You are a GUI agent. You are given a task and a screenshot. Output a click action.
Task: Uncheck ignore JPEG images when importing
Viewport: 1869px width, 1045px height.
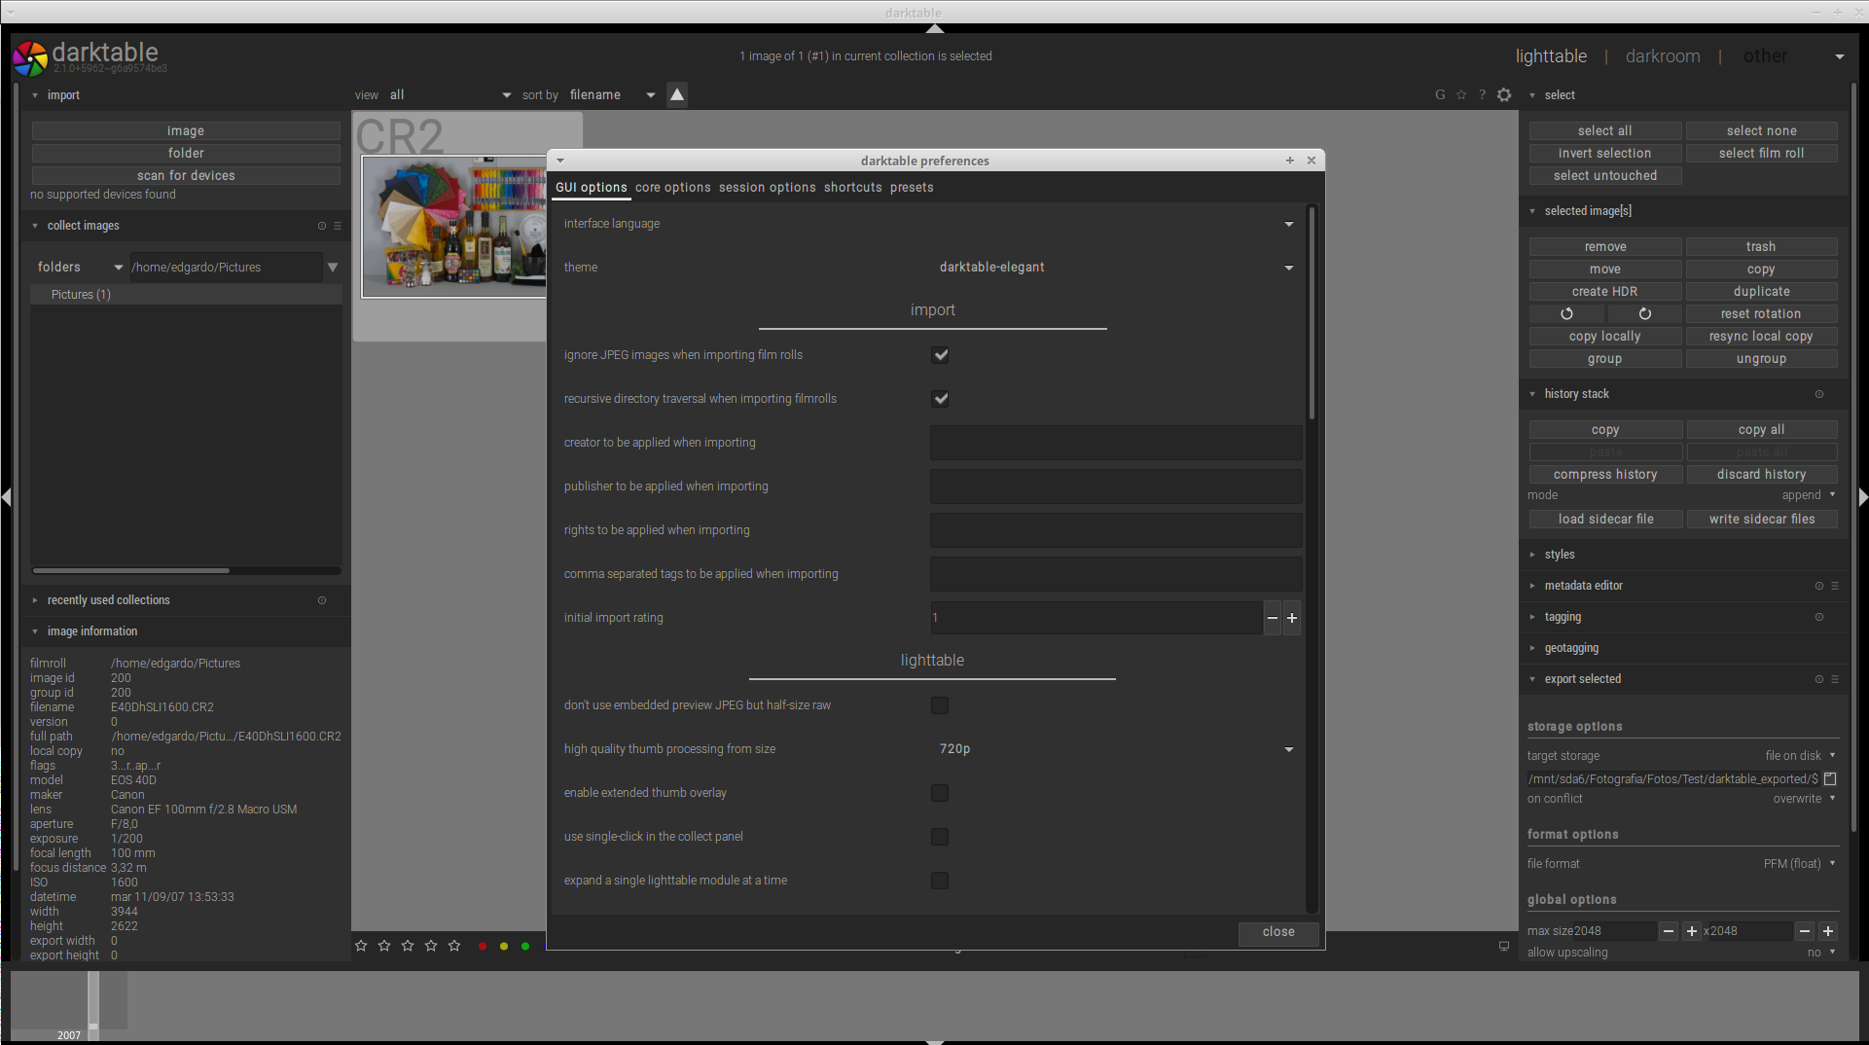click(940, 355)
